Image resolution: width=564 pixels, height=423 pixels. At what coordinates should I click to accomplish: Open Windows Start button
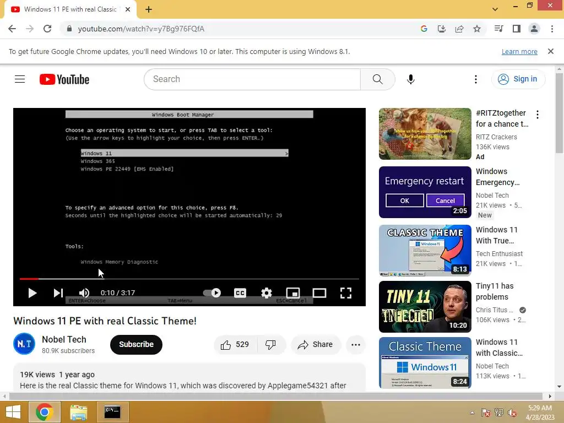tap(13, 412)
